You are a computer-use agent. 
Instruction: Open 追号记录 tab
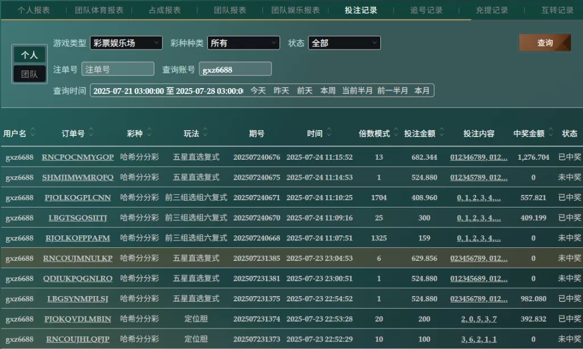(x=426, y=10)
